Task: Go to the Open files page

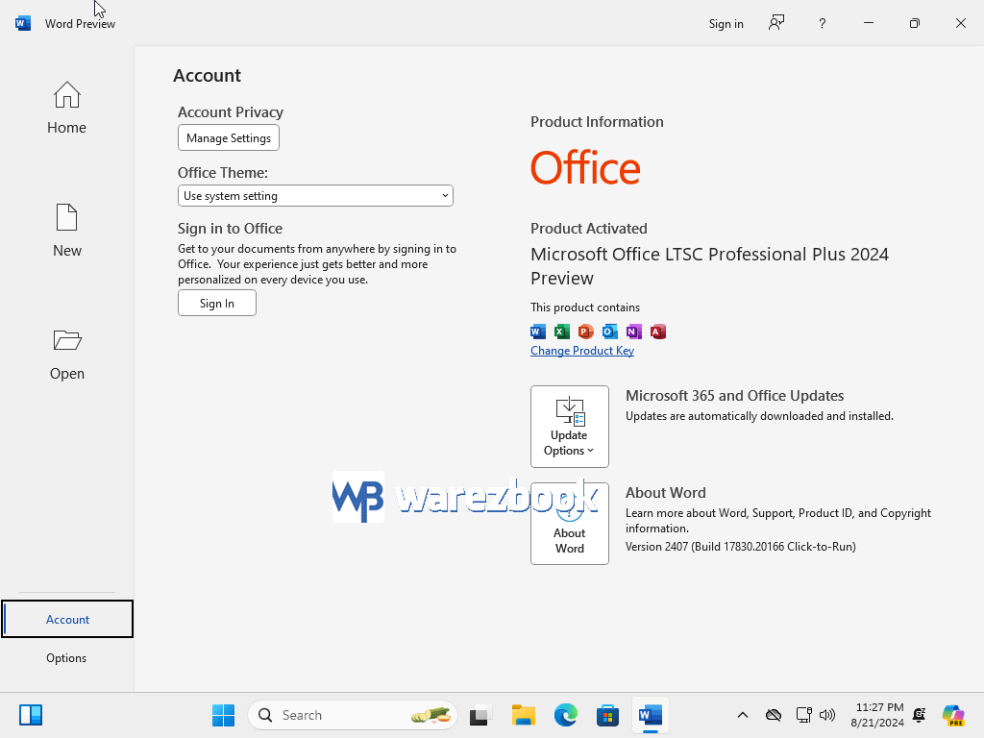Action: (x=66, y=354)
